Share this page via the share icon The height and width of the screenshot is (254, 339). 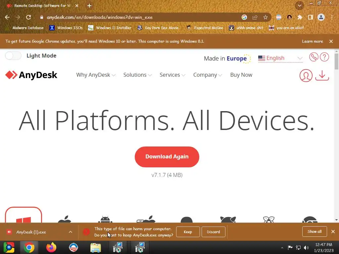255,17
